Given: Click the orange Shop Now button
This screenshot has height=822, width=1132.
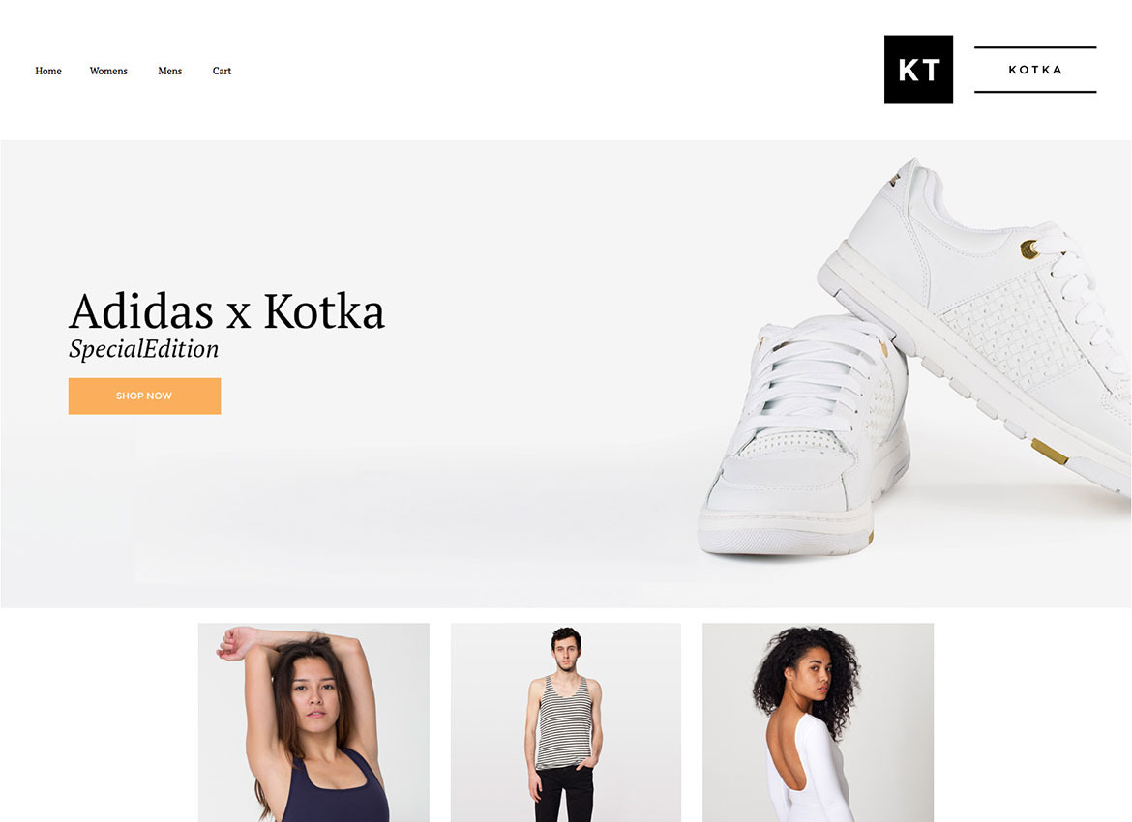Looking at the screenshot, I should tap(144, 396).
